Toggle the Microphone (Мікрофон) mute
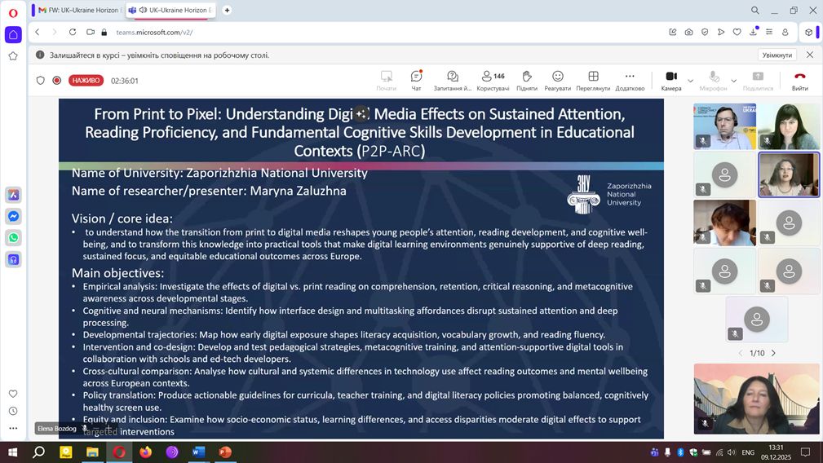823x463 pixels. tap(714, 80)
